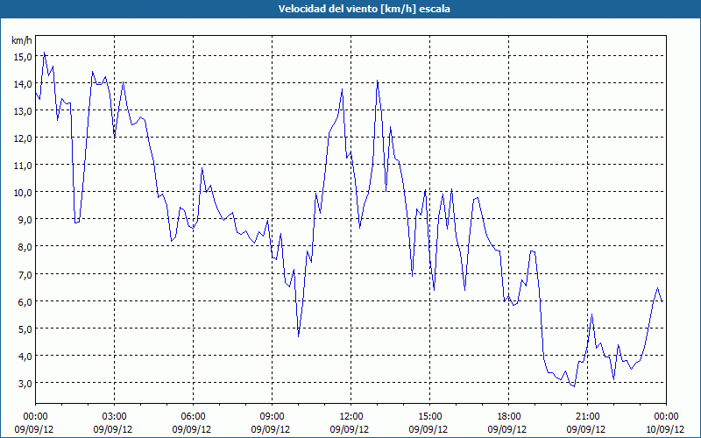
Task: Click the 3,0 y-axis value
Action: point(25,384)
